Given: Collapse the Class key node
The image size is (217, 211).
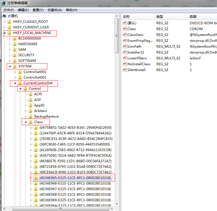Looking at the screenshot, I should click(26, 122).
